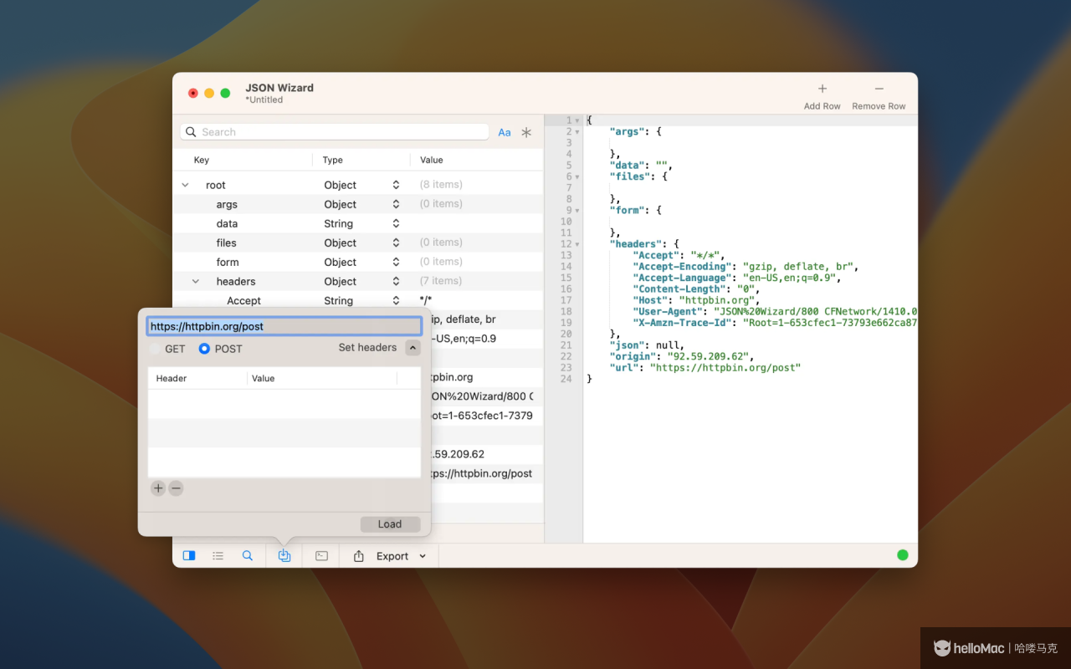Viewport: 1071px width, 669px height.
Task: Switch to the list view icon
Action: click(218, 555)
